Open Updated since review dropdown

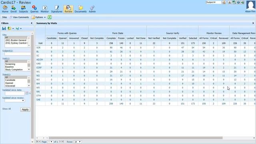click(x=15, y=100)
